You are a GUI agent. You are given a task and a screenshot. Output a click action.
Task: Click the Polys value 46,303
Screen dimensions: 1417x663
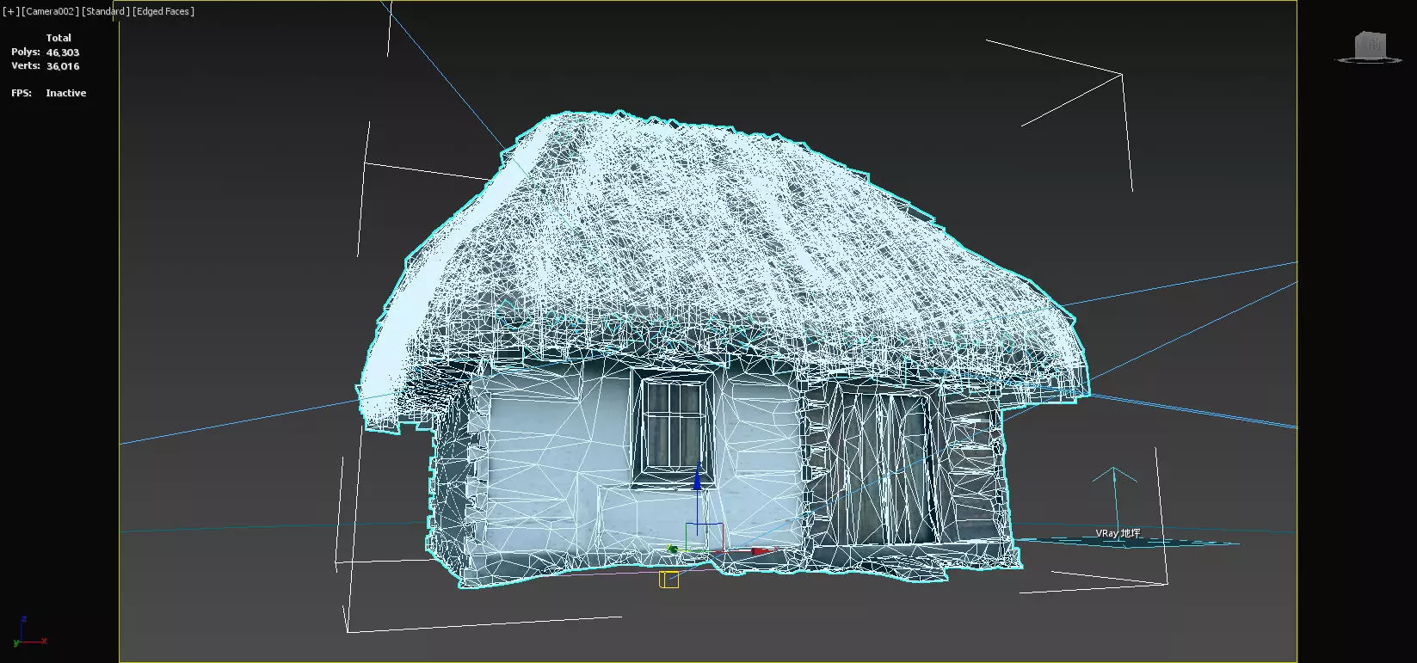[x=63, y=52]
